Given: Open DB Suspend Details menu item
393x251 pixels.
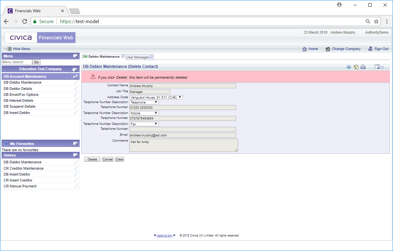Looking at the screenshot, I should coord(19,107).
